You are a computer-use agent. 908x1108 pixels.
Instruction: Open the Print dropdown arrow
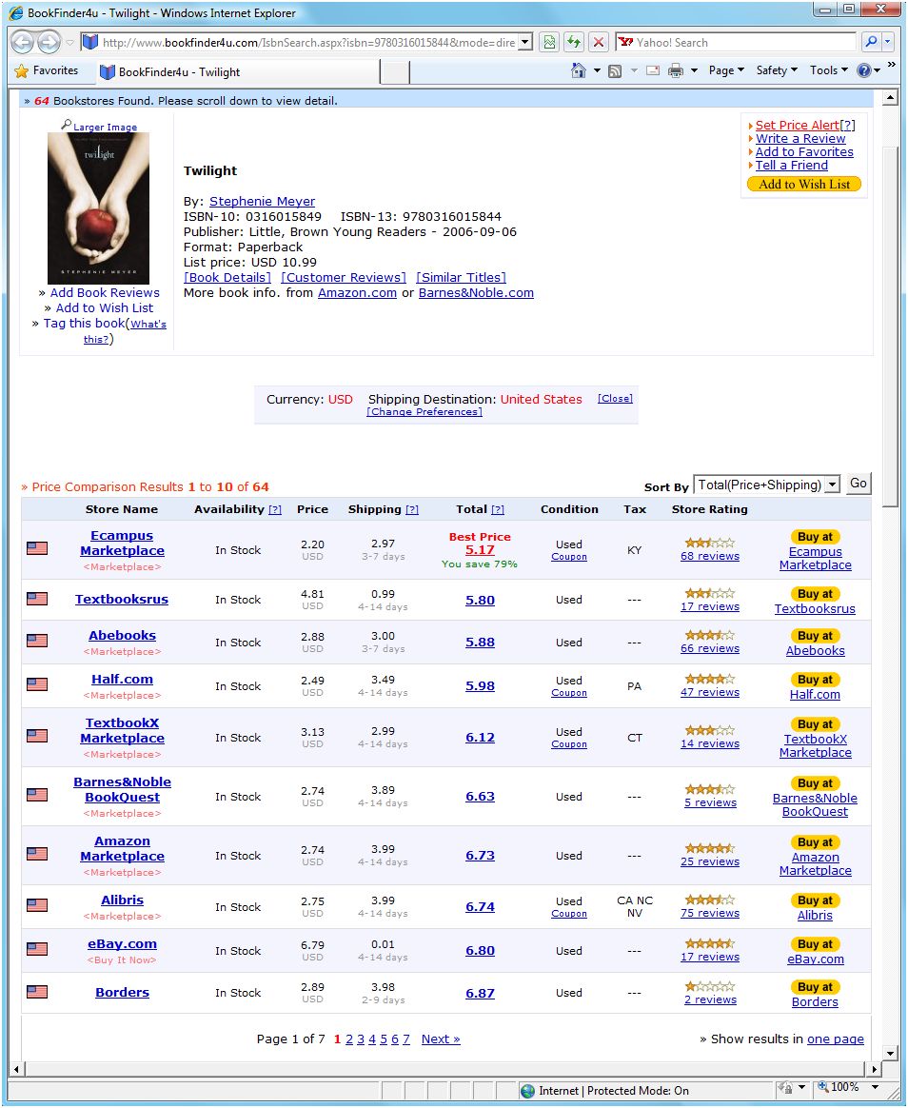pos(694,70)
